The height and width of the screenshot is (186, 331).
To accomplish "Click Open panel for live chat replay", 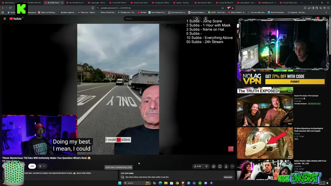I will [x=228, y=177].
